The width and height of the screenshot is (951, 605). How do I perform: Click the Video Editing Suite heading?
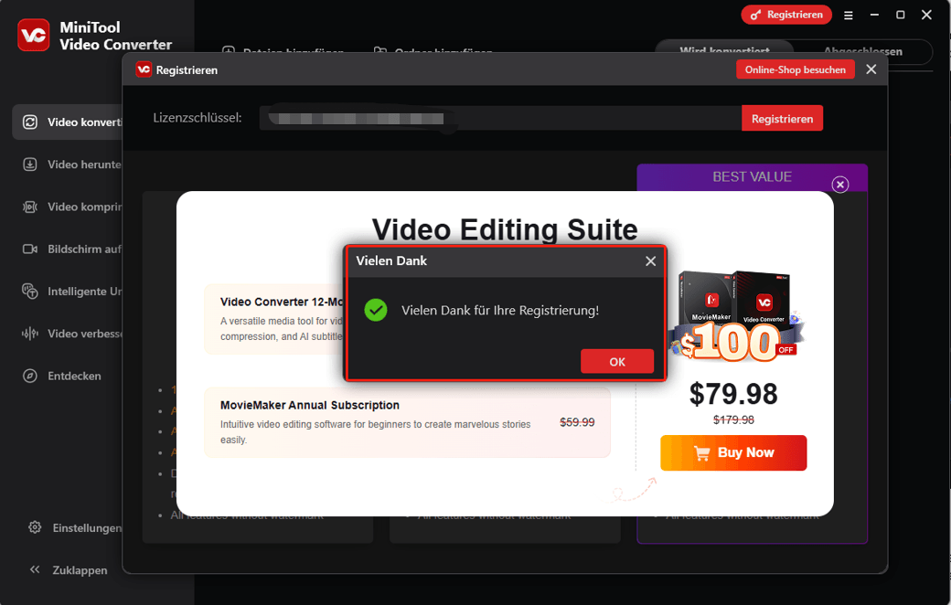[x=505, y=229]
